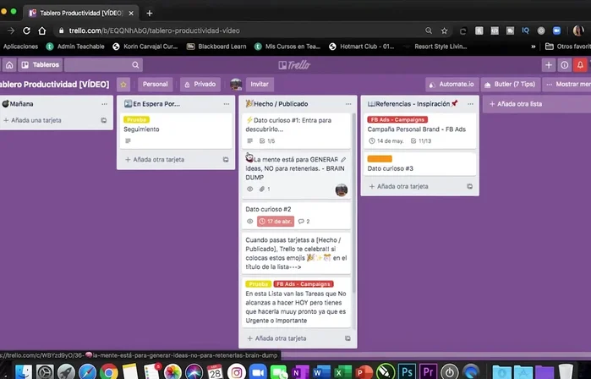Open the Privado visibility dropdown
Image resolution: width=591 pixels, height=379 pixels.
pos(200,85)
